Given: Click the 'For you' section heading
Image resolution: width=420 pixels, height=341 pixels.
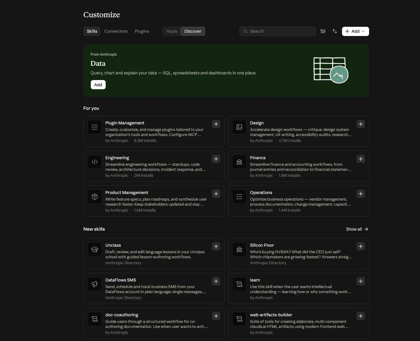Looking at the screenshot, I should 91,108.
